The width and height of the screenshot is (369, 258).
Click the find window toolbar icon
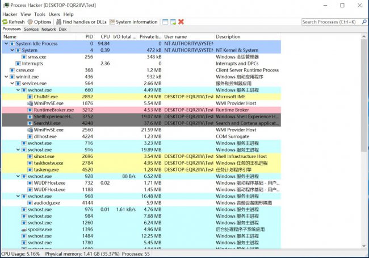pos(165,22)
